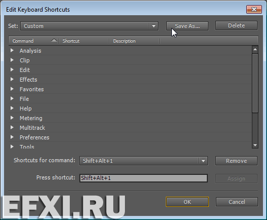Click the scrollbar up arrow
267x220 pixels.
click(x=255, y=50)
